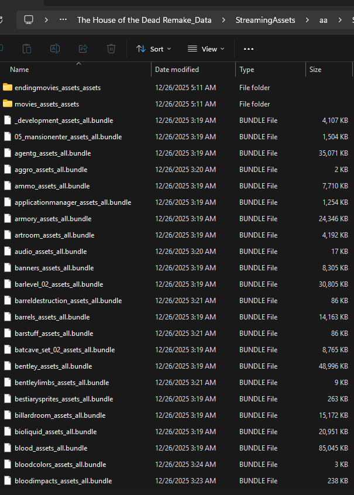
Task: Go to The House of the Dead Remake_Data folder
Action: coord(145,20)
